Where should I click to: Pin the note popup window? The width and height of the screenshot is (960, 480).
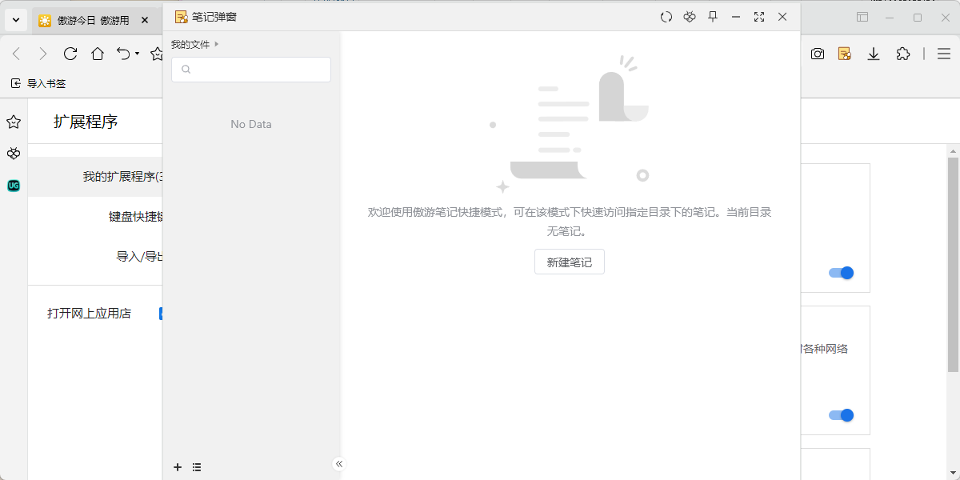713,16
